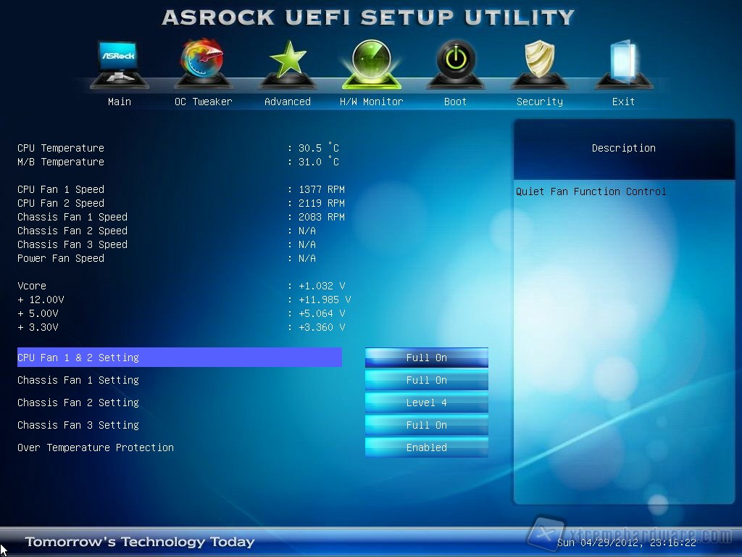The height and width of the screenshot is (557, 742).
Task: Open the power button Boot icon
Action: point(455,63)
